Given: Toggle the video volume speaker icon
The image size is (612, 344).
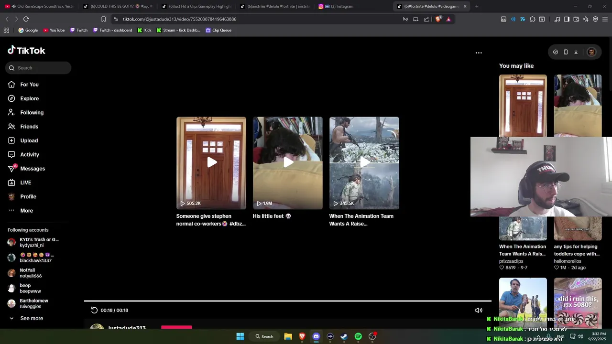Looking at the screenshot, I should tap(479, 310).
